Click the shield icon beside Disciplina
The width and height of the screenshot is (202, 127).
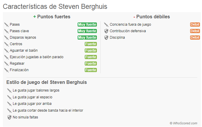[106, 38]
